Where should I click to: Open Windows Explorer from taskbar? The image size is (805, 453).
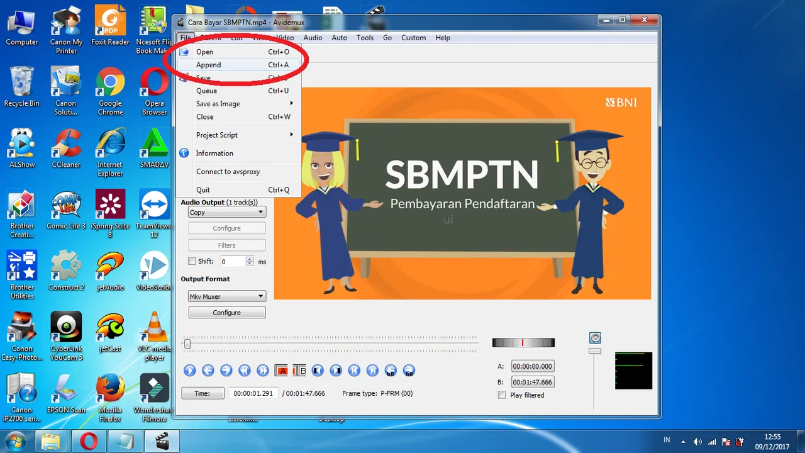(x=51, y=441)
